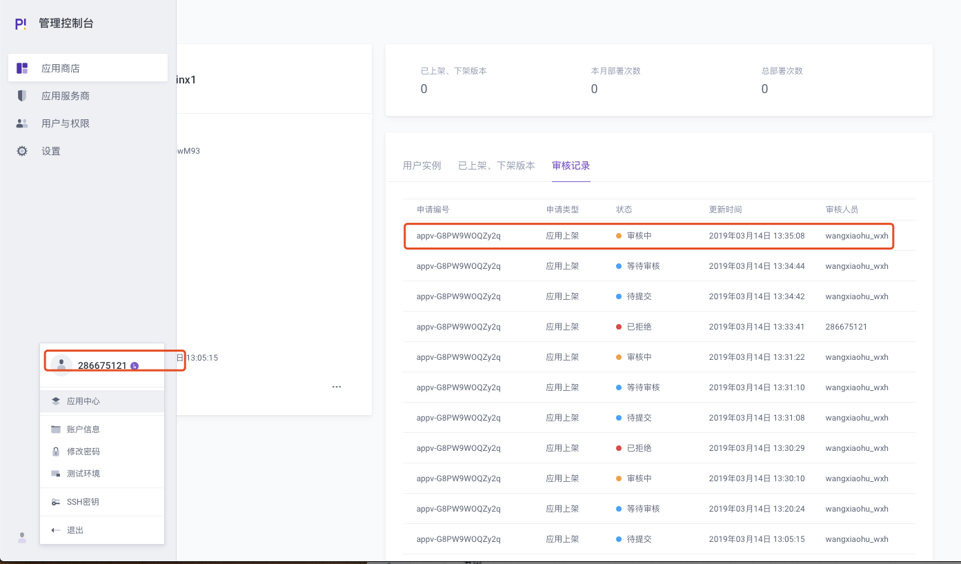Screen dimensions: 961x564
Task: Click the 申请编号 column header
Action: [433, 210]
